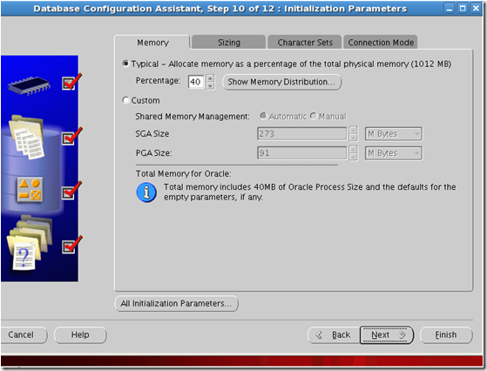Select the Typical memory allocation radio button
Viewport: 487px width, 371px height.
(125, 64)
